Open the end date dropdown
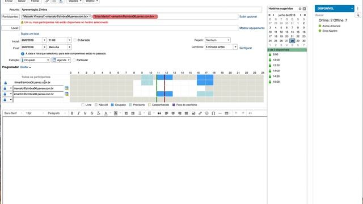This screenshot has height=204, width=363. click(x=44, y=47)
